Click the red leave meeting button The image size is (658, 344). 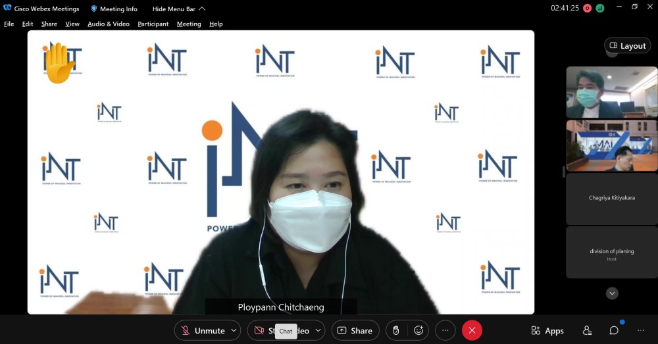pos(472,331)
